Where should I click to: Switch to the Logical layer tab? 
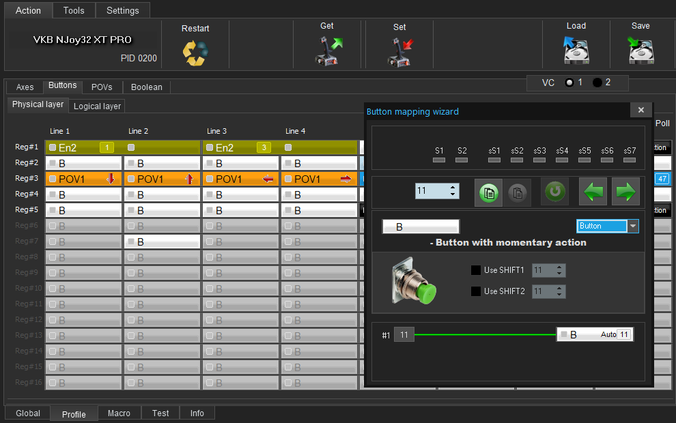point(97,106)
